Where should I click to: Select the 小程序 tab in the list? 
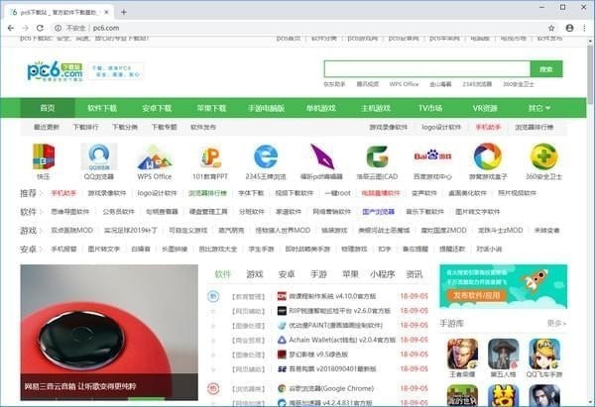(x=381, y=273)
